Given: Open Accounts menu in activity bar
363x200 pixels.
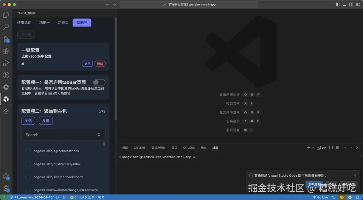Looking at the screenshot, I should click(x=6, y=177).
